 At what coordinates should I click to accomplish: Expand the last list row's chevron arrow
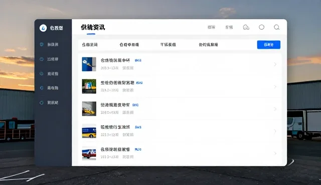pos(275,153)
